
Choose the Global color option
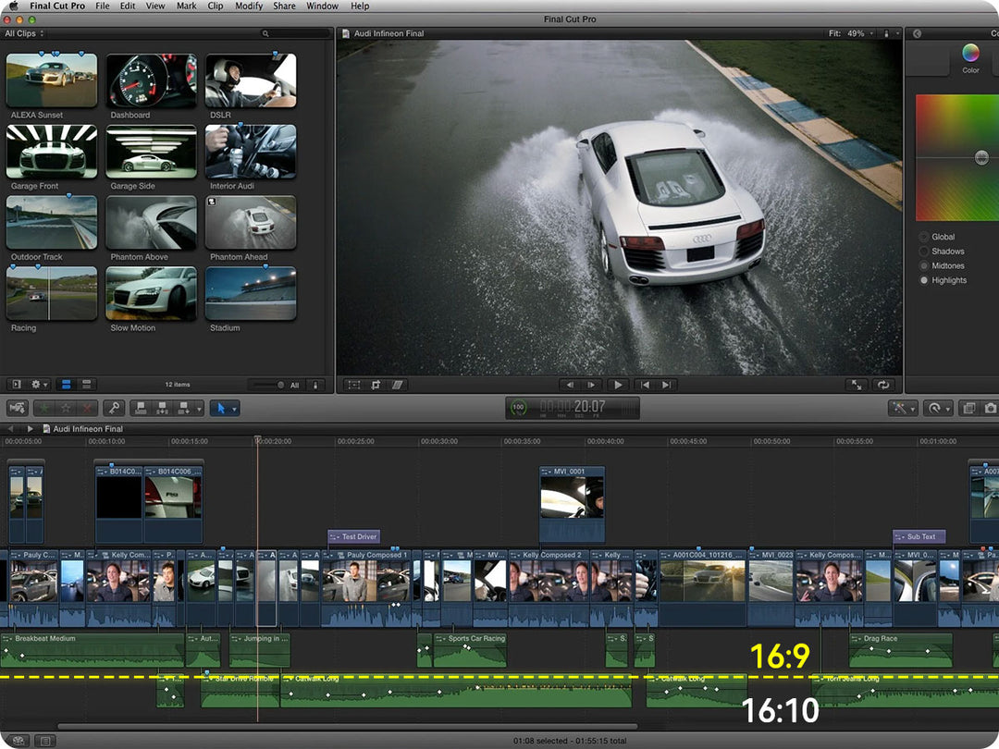point(924,237)
